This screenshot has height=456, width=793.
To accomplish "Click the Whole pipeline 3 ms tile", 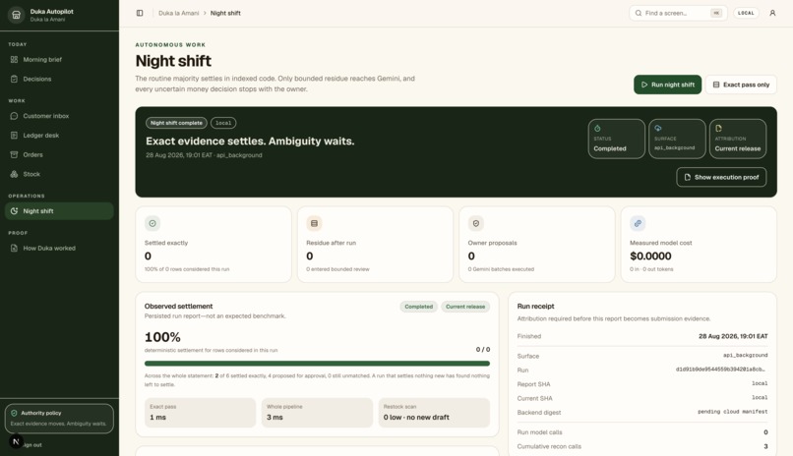I will [x=317, y=413].
